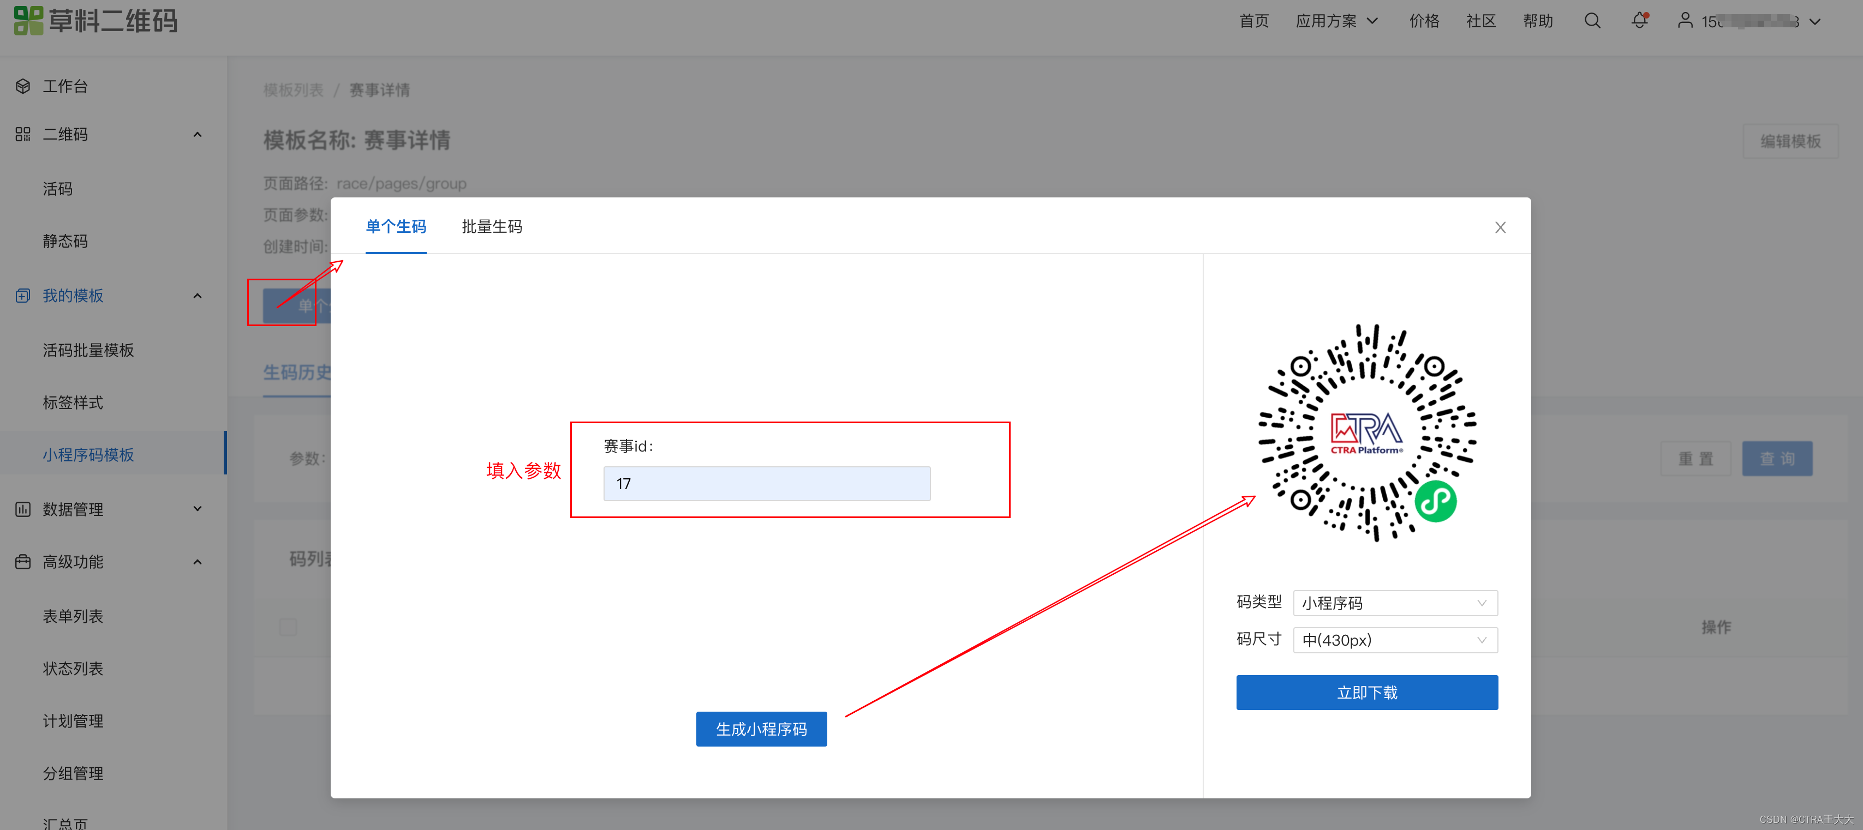Click the 立即下载 button
The height and width of the screenshot is (830, 1863).
pos(1366,692)
